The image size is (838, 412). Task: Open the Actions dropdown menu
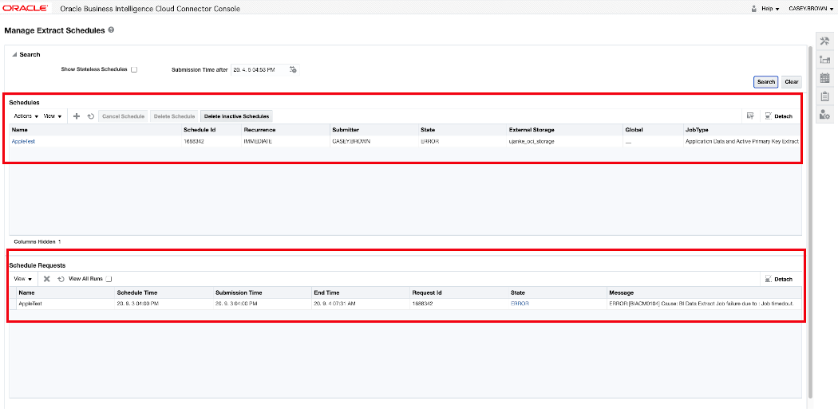pyautogui.click(x=26, y=116)
